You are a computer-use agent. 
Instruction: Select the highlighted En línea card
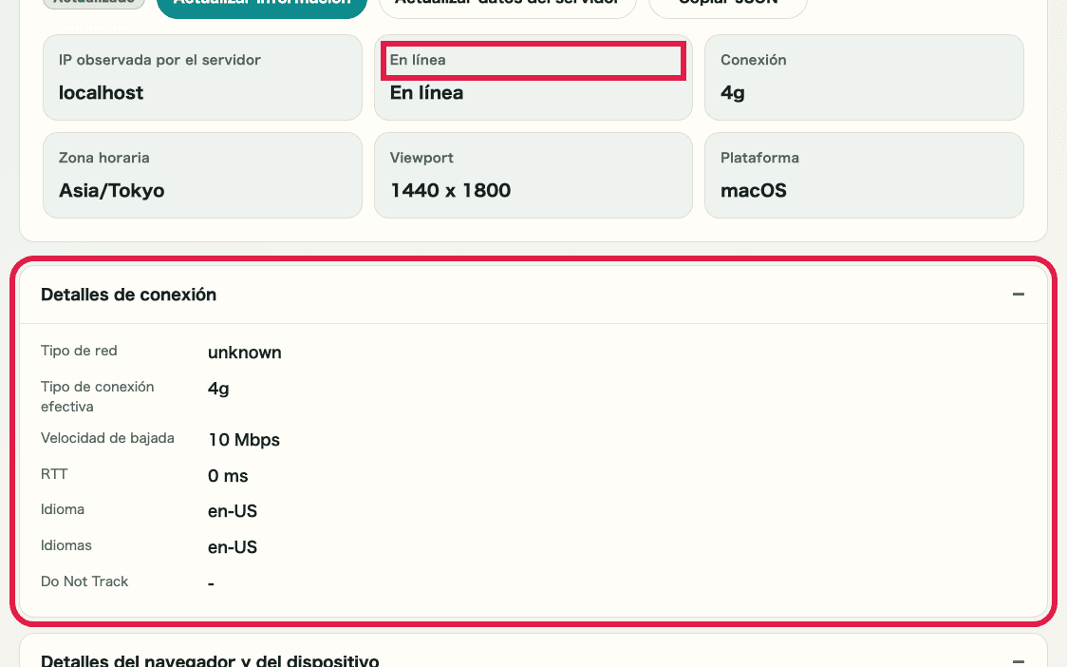533,60
